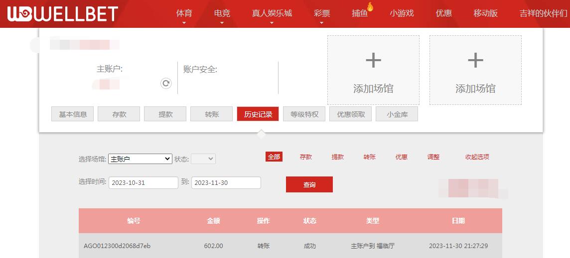Screen dimensions: 570x258
Task: Click the end date field 2023-11-30
Action: click(226, 182)
